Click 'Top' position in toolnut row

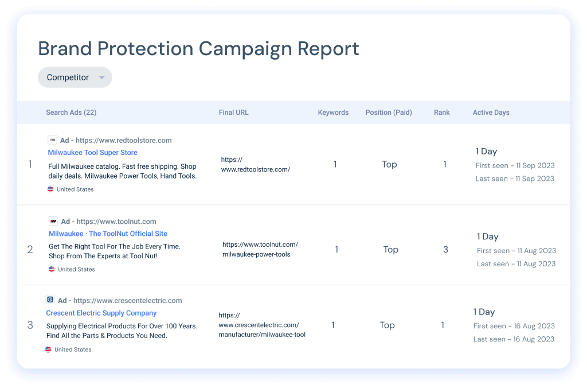(x=391, y=249)
